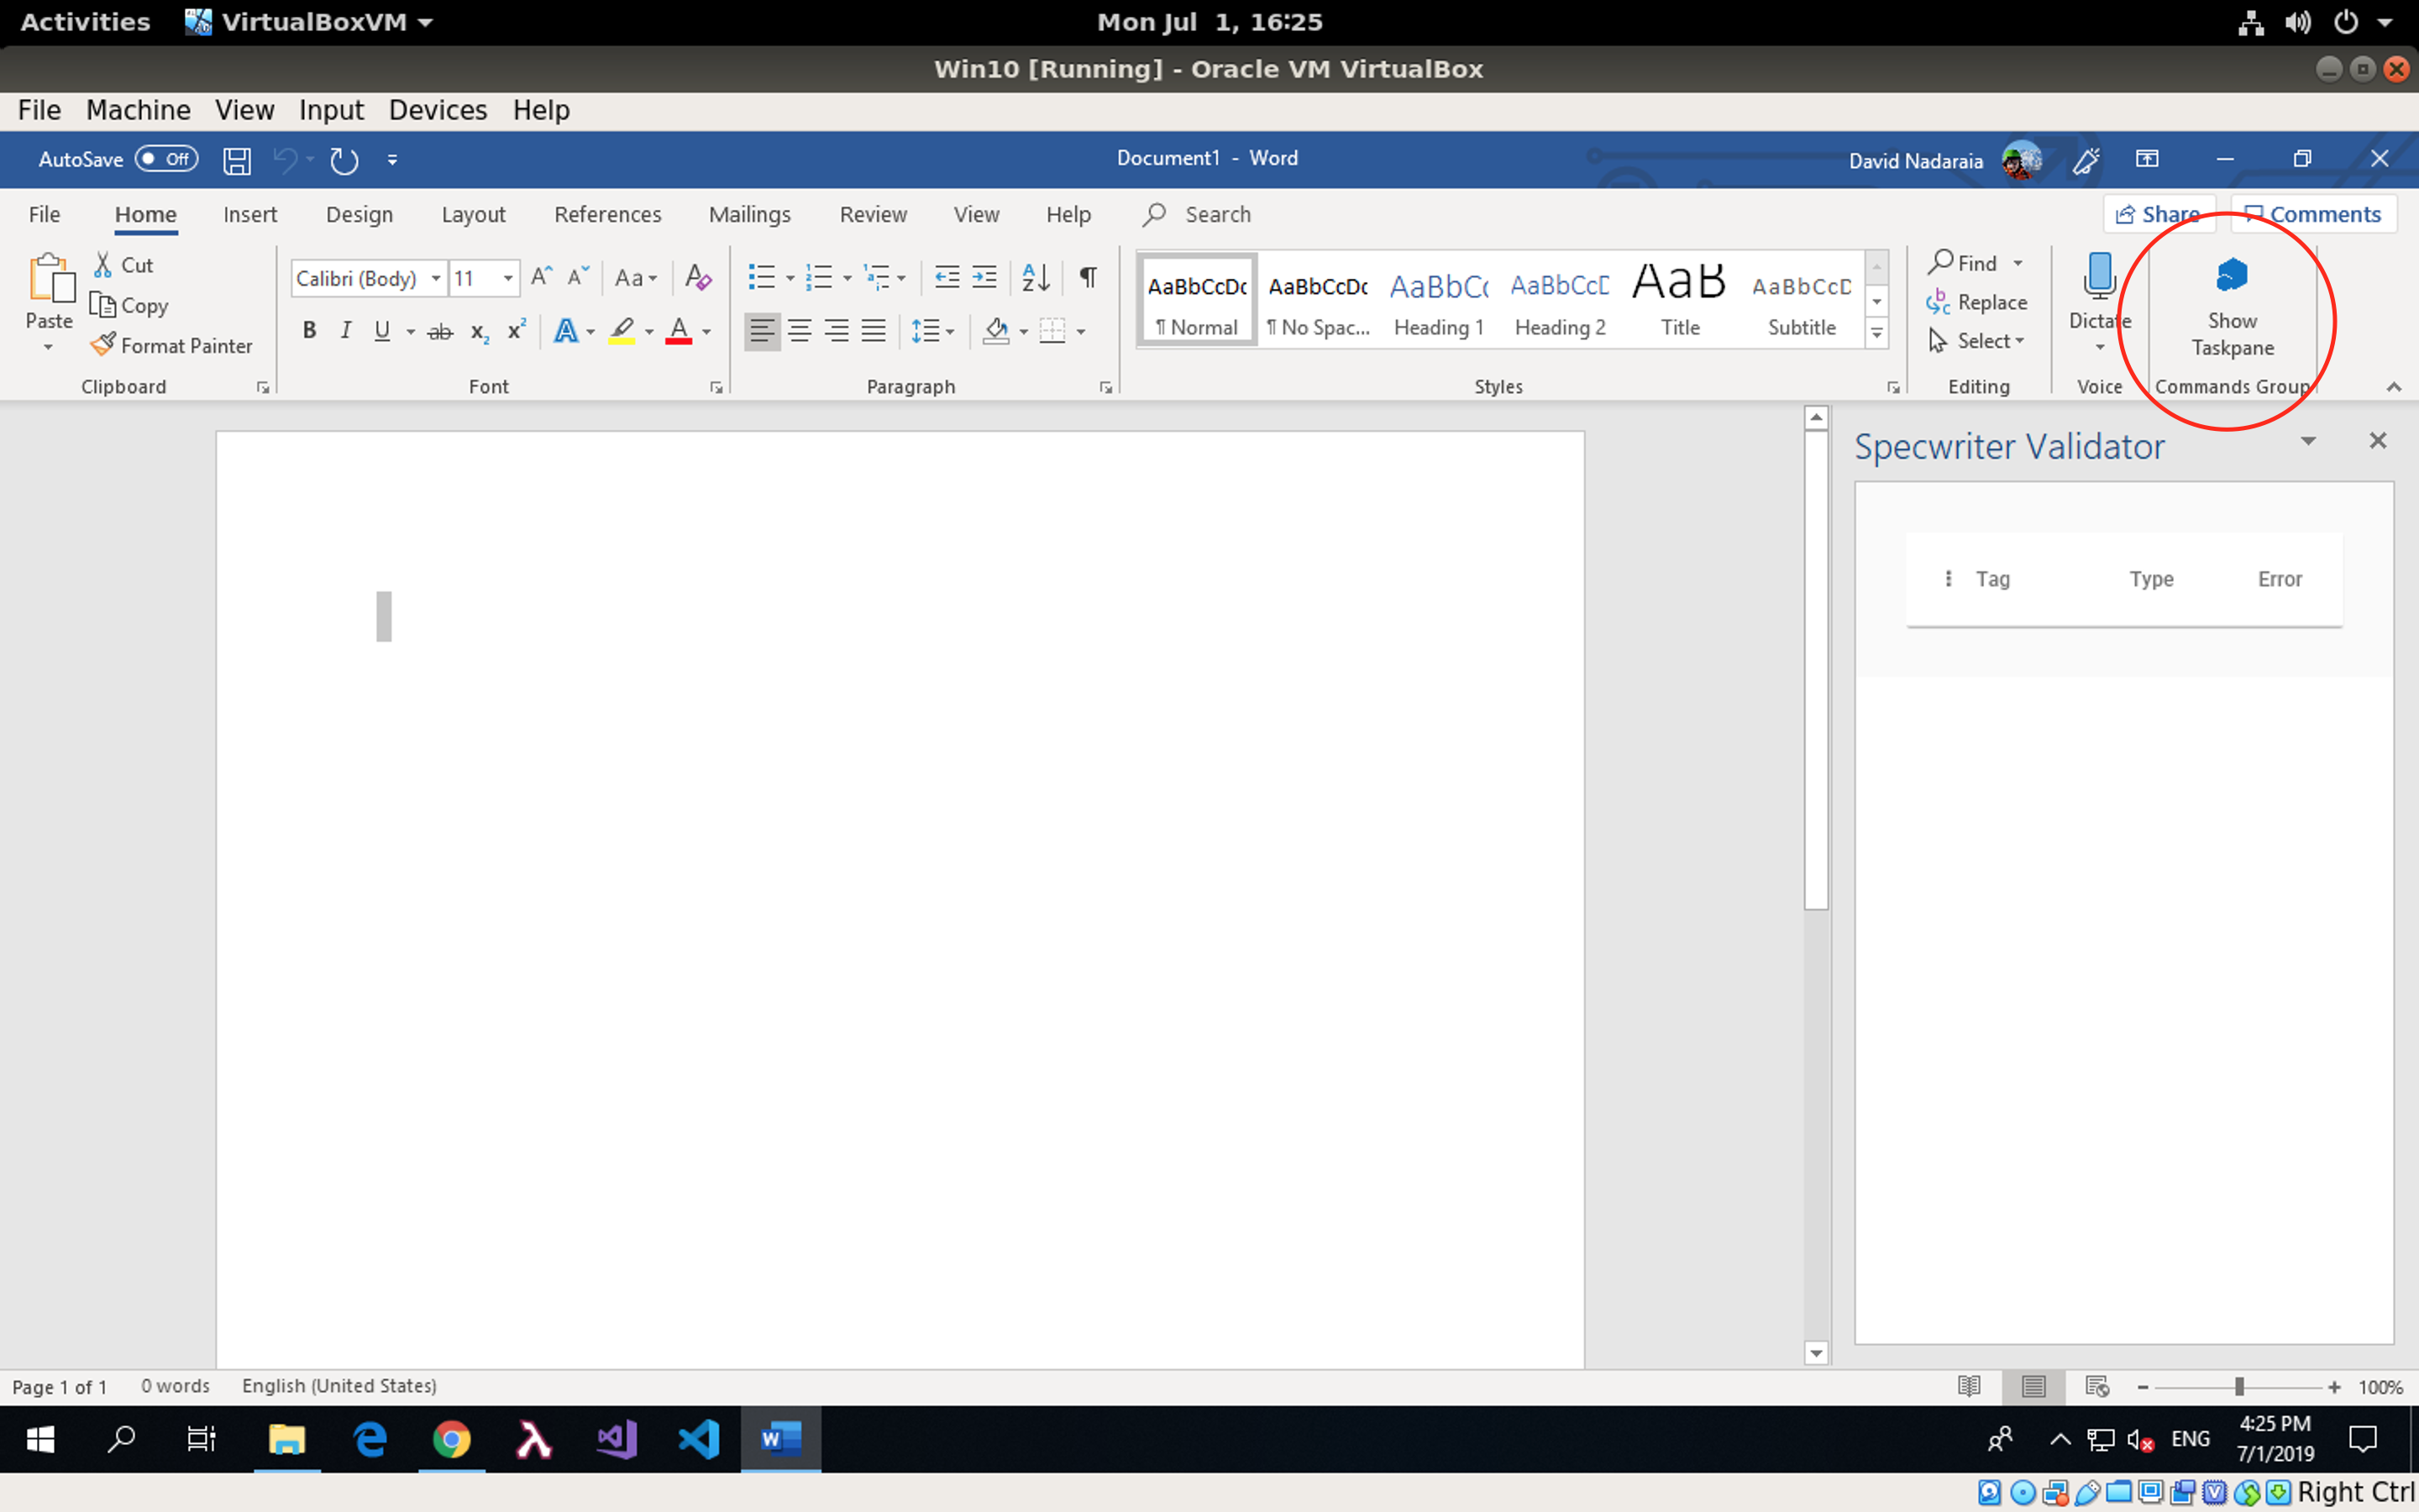This screenshot has height=1512, width=2419.
Task: Open Specwriter Validator pane options arrow
Action: (2308, 441)
